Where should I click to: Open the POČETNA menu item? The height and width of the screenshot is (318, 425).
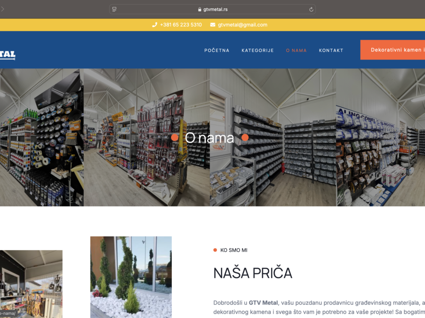click(x=216, y=50)
